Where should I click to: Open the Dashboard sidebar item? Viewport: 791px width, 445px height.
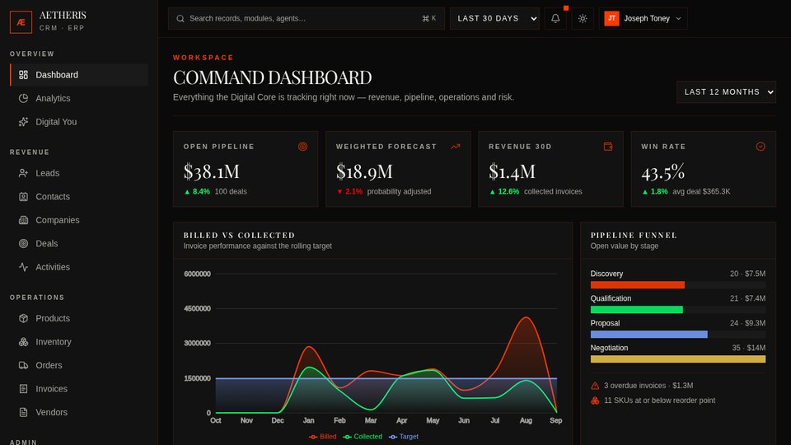(x=79, y=75)
